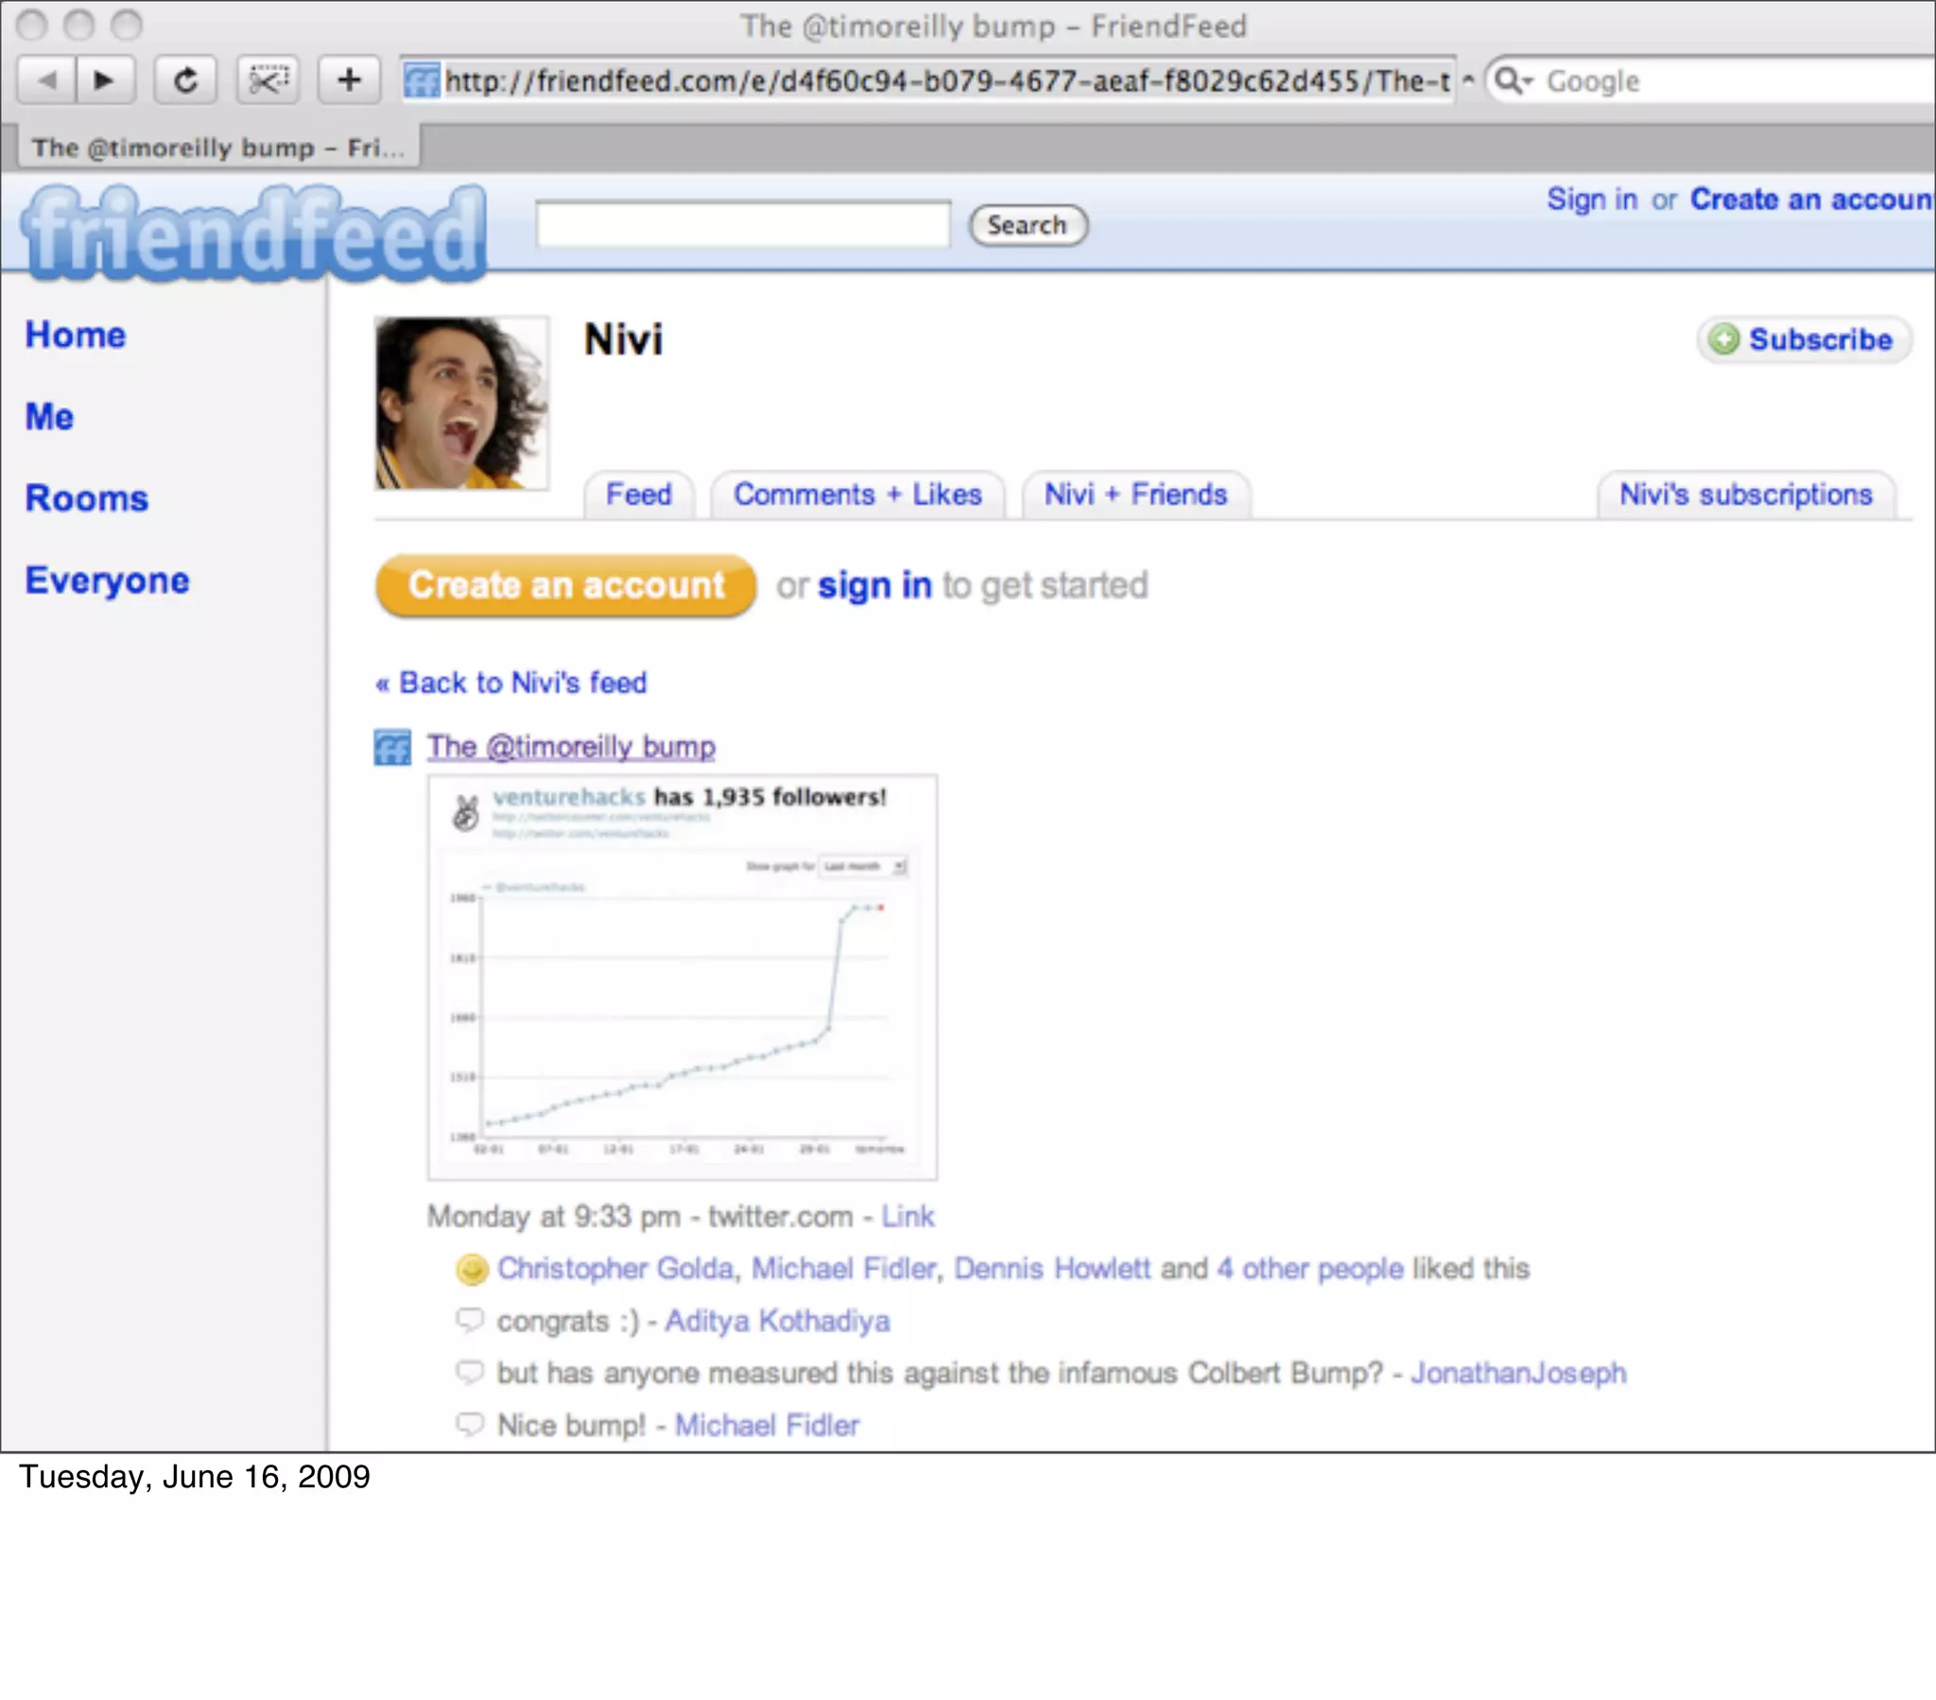The width and height of the screenshot is (1936, 1700).
Task: Open the follower graph thumbnail
Action: (683, 977)
